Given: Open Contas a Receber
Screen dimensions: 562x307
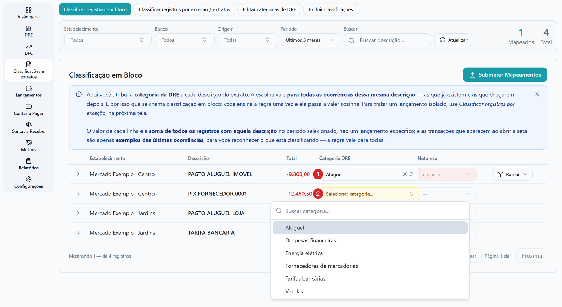Looking at the screenshot, I should point(29,128).
